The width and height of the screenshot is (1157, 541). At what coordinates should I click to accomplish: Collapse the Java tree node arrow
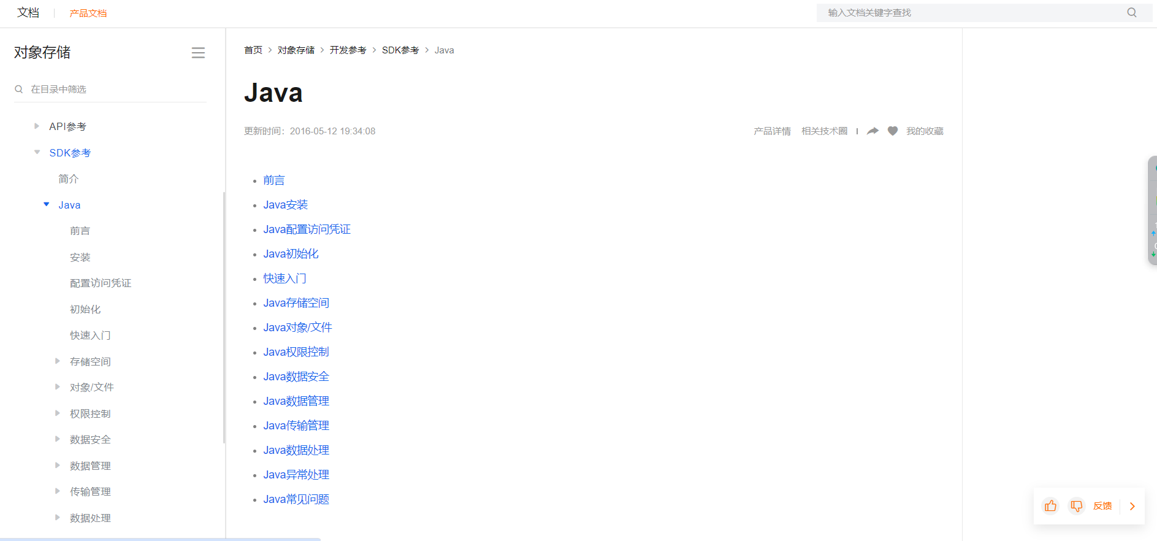(47, 204)
